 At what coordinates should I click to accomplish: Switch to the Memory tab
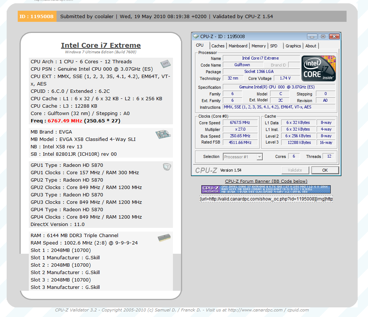(x=259, y=46)
